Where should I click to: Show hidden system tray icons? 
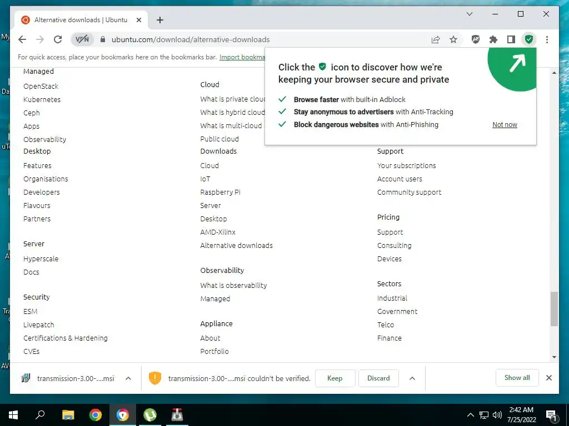pyautogui.click(x=470, y=415)
